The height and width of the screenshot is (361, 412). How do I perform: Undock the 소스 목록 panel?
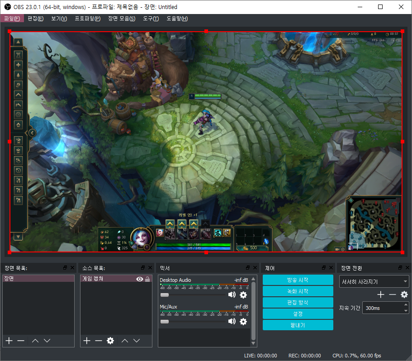click(143, 267)
